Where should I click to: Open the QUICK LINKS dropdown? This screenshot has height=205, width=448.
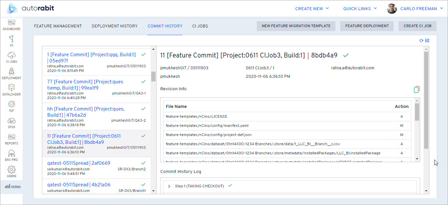(x=357, y=9)
